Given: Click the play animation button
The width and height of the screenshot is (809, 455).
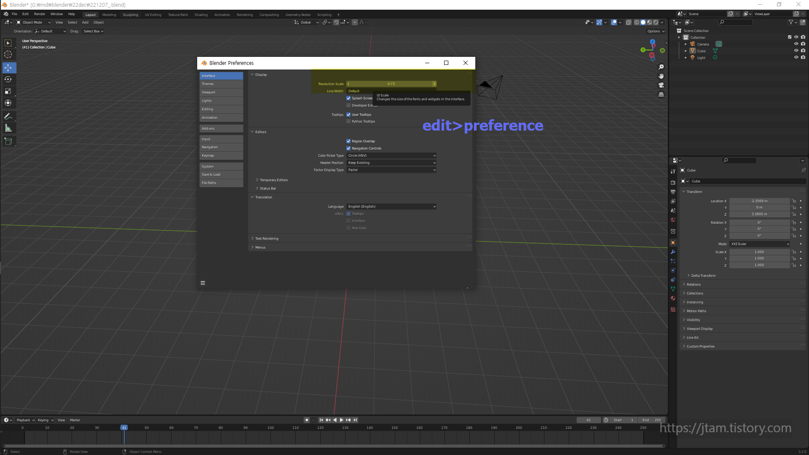Looking at the screenshot, I should pyautogui.click(x=341, y=420).
